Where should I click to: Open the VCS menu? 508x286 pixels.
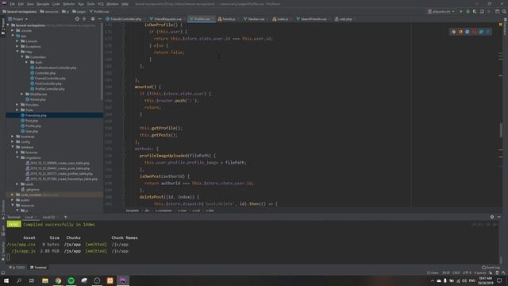101,4
